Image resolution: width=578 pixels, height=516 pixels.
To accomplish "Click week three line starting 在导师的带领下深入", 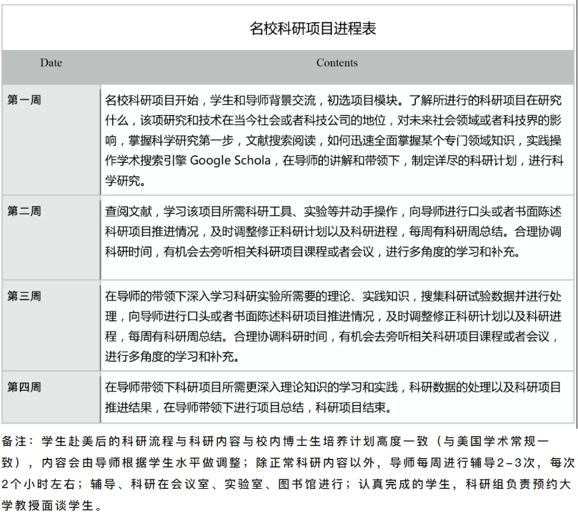I will (x=332, y=294).
